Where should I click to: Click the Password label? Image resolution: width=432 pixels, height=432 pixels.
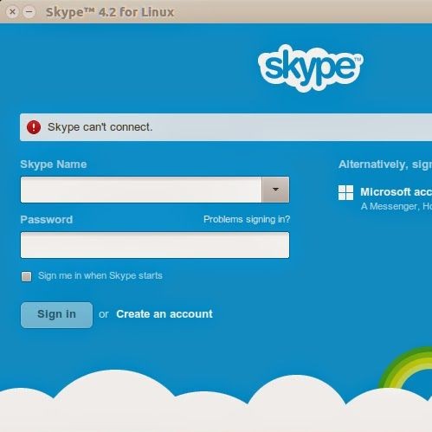pos(47,220)
